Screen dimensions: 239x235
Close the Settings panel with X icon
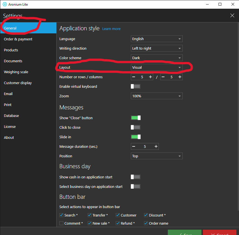click(x=232, y=15)
